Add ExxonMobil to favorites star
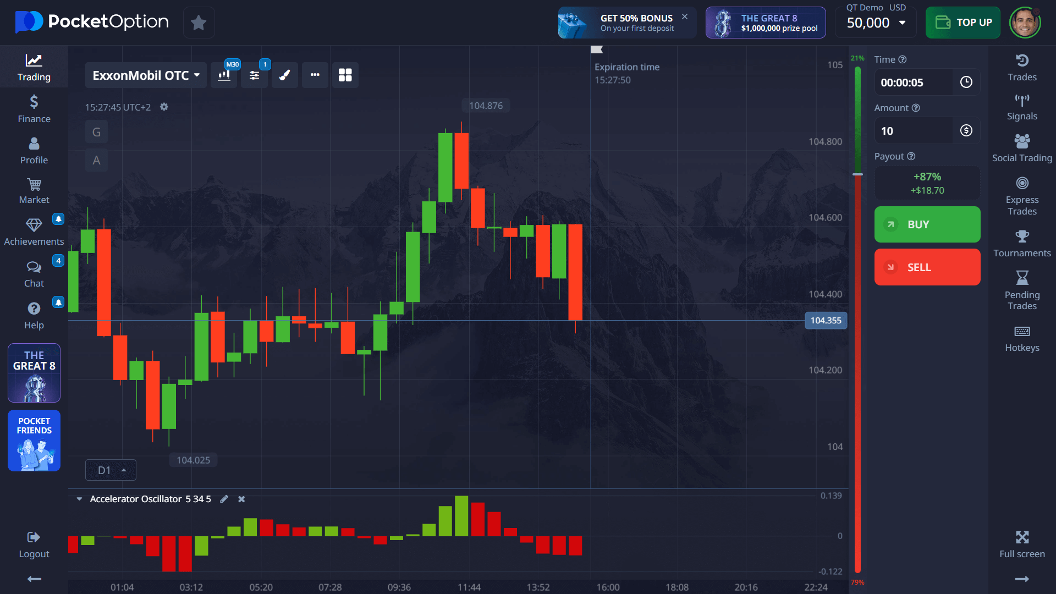This screenshot has width=1056, height=594. coord(199,23)
